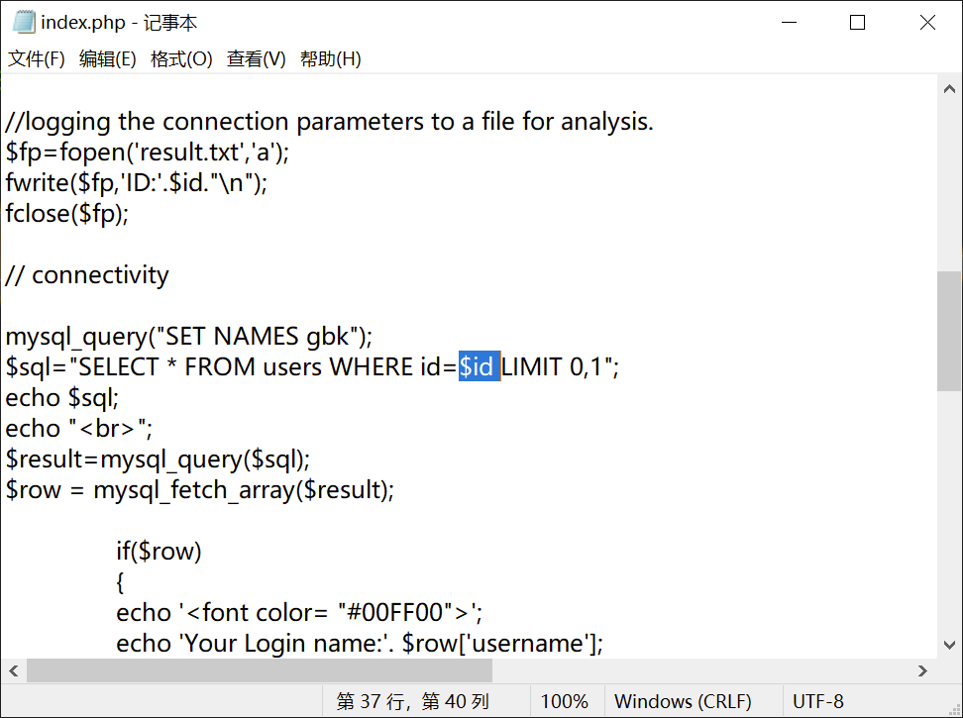Click horizontal scrollbar left arrow
Image resolution: width=963 pixels, height=718 pixels.
[14, 670]
